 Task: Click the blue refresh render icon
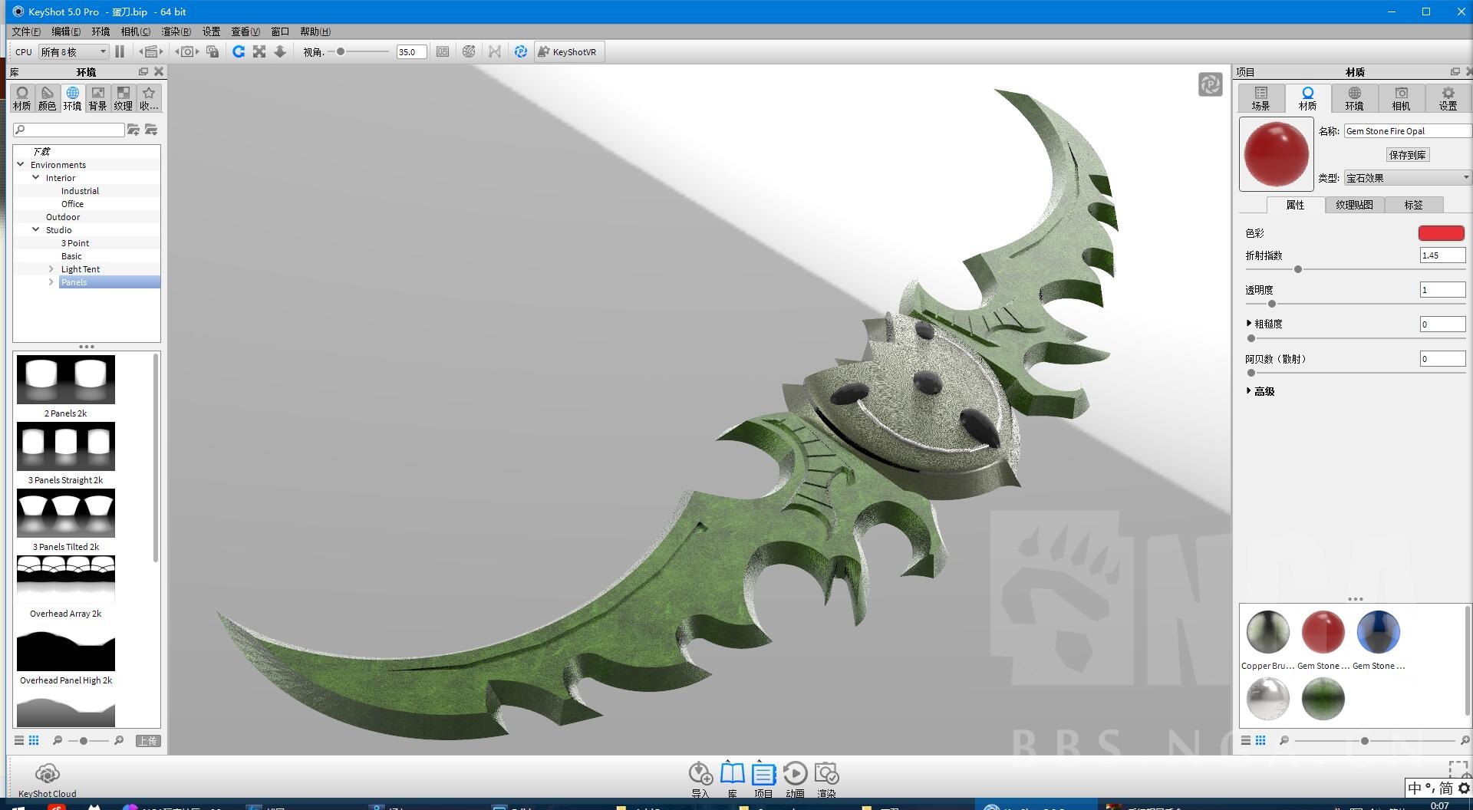click(x=239, y=51)
